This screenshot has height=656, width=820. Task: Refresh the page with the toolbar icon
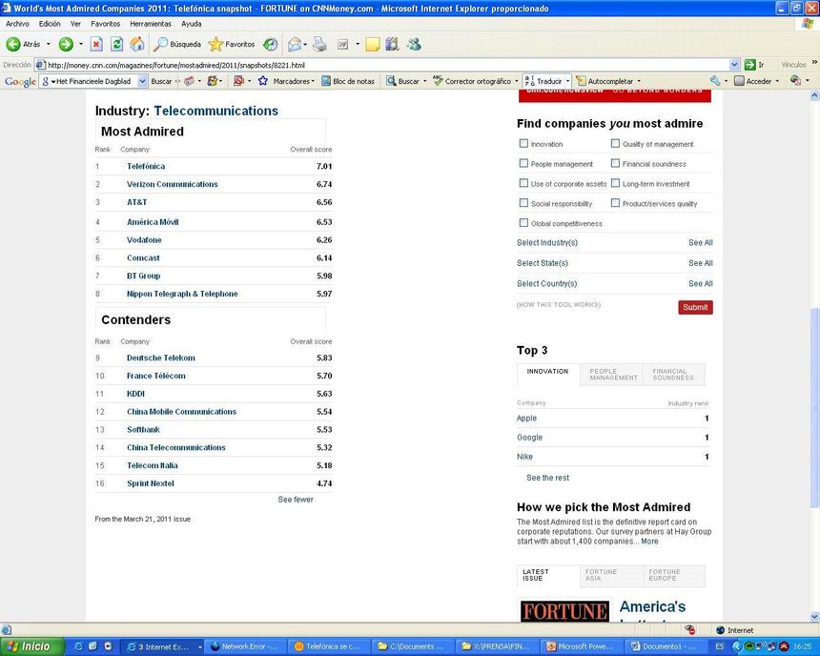pyautogui.click(x=116, y=44)
